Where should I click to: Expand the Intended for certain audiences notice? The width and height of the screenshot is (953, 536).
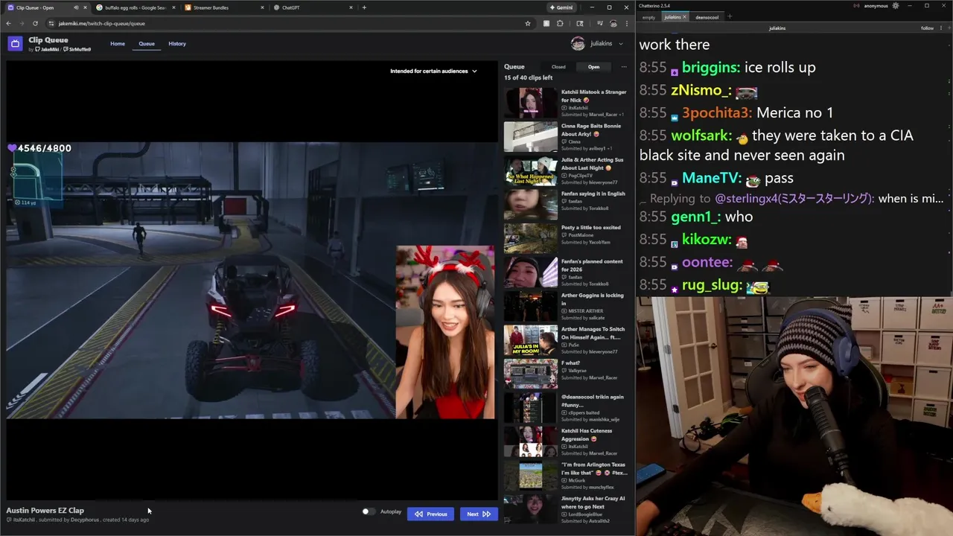coord(433,71)
